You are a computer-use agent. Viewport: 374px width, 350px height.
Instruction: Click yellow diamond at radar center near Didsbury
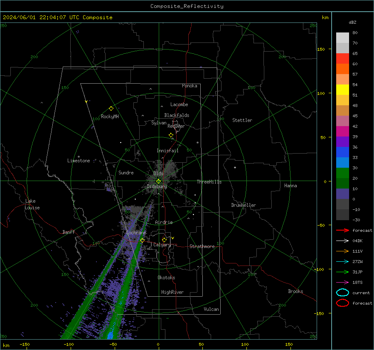click(159, 181)
